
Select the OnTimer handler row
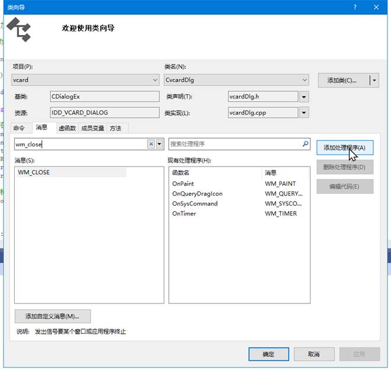coord(184,213)
